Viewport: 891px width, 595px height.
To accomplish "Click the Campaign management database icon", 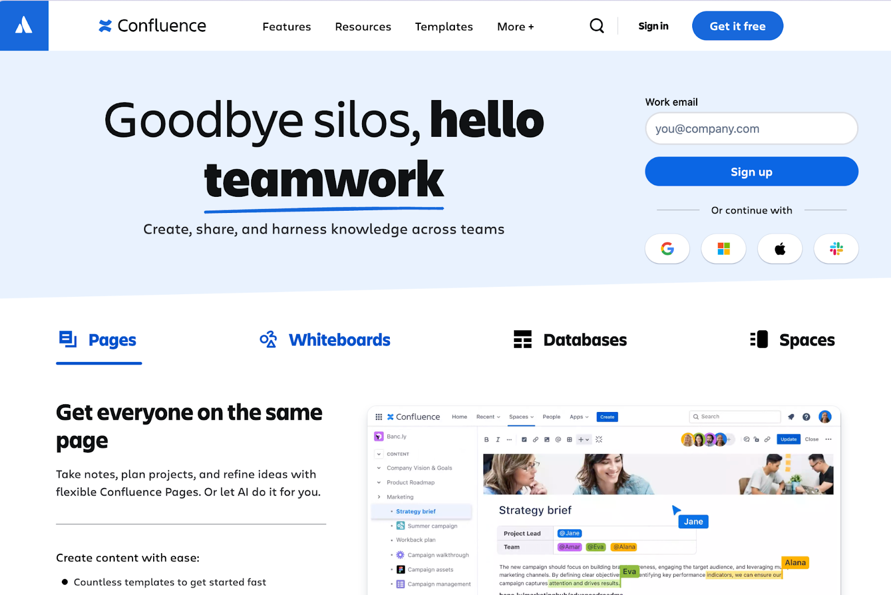I will pyautogui.click(x=400, y=584).
